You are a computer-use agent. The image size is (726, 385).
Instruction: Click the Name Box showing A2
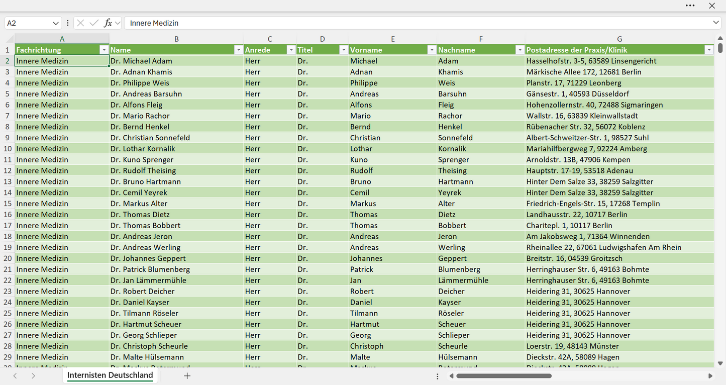28,23
